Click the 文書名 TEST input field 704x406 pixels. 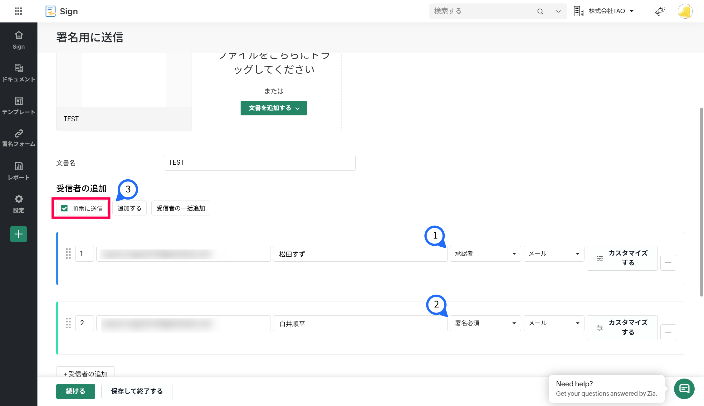coord(259,162)
